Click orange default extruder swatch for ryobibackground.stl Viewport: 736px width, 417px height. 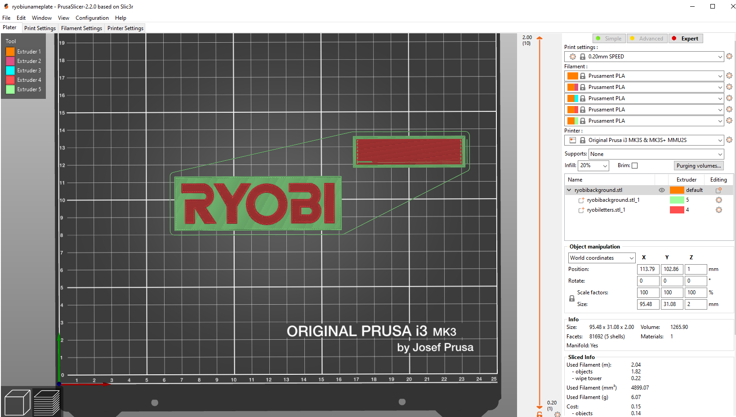coord(677,190)
